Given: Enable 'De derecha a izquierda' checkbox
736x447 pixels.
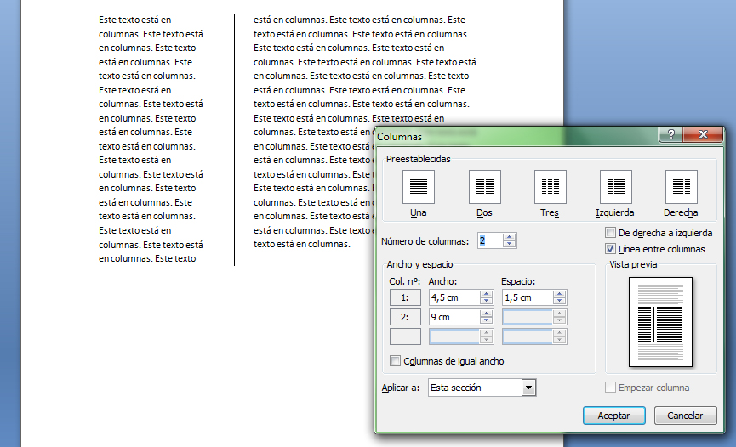Looking at the screenshot, I should (610, 233).
